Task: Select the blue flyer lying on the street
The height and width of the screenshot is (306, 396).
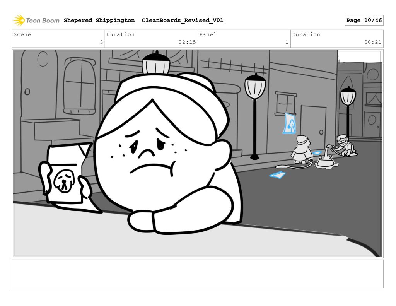Action: [x=277, y=175]
